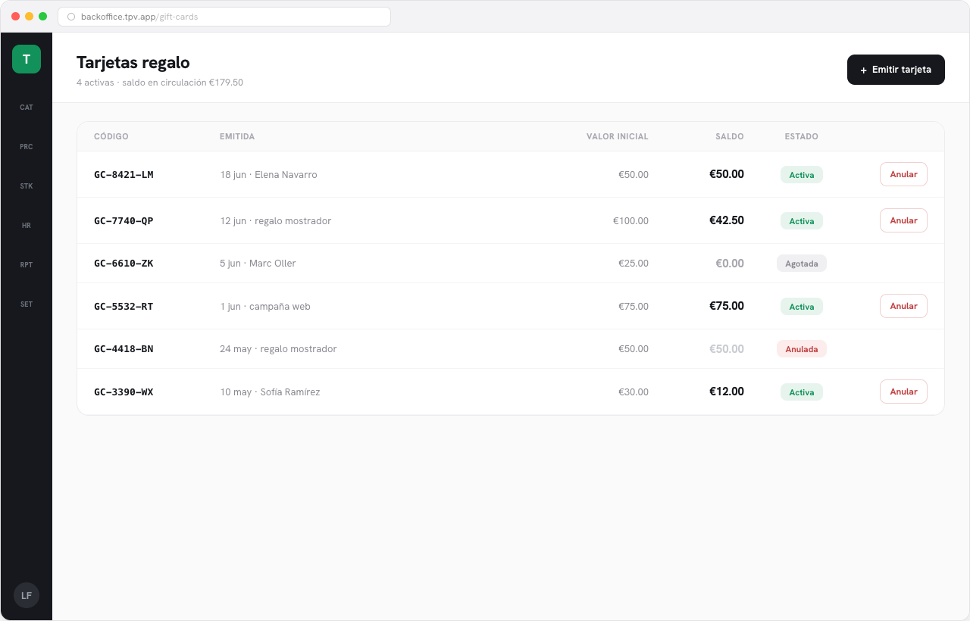The image size is (970, 621).
Task: Select code GC-8421-LM
Action: coord(124,175)
